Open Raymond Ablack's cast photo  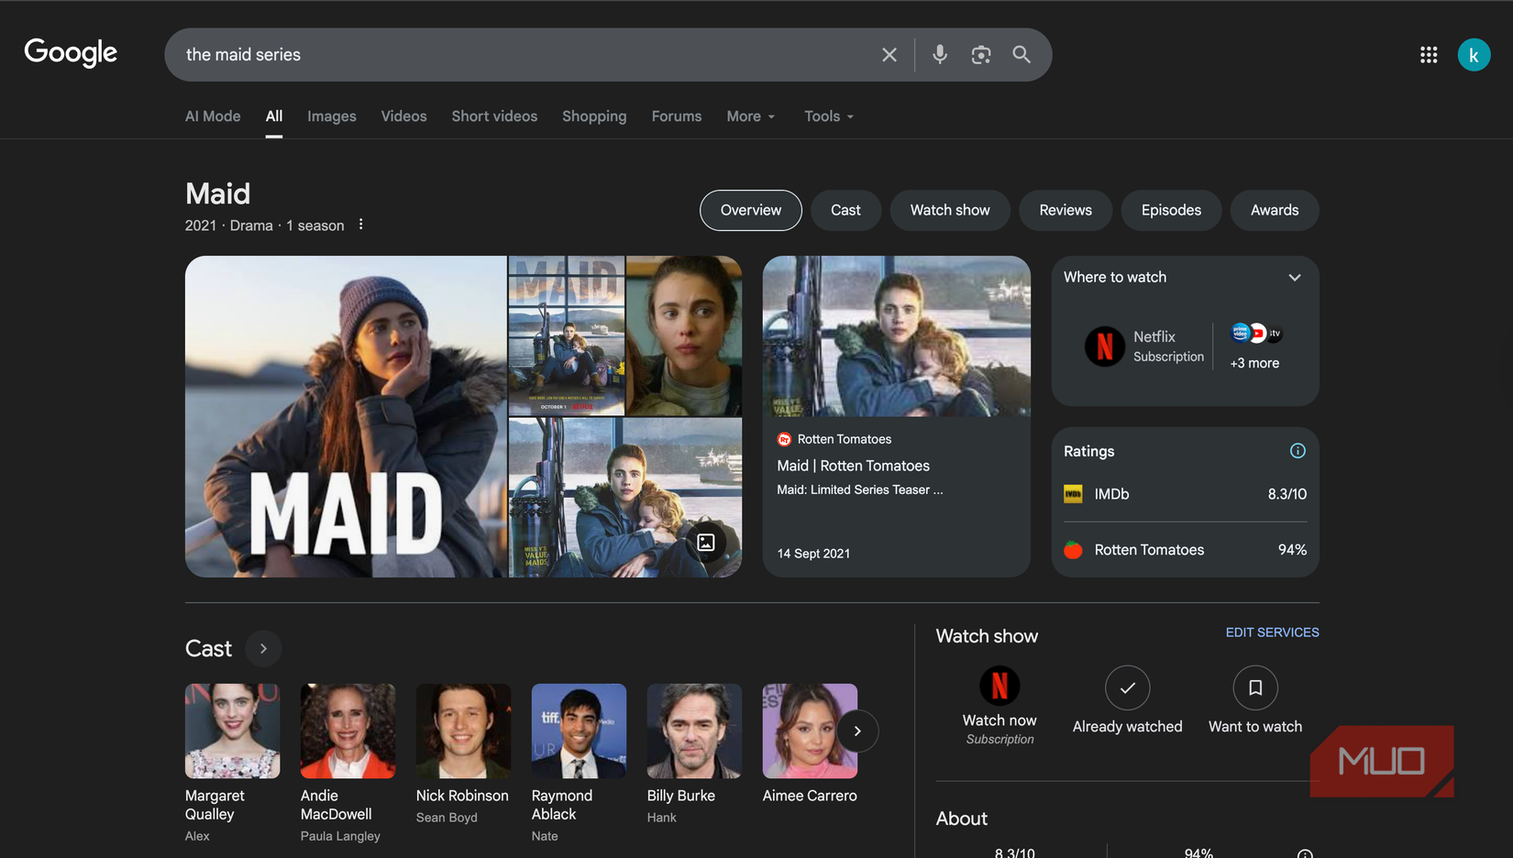pos(580,731)
